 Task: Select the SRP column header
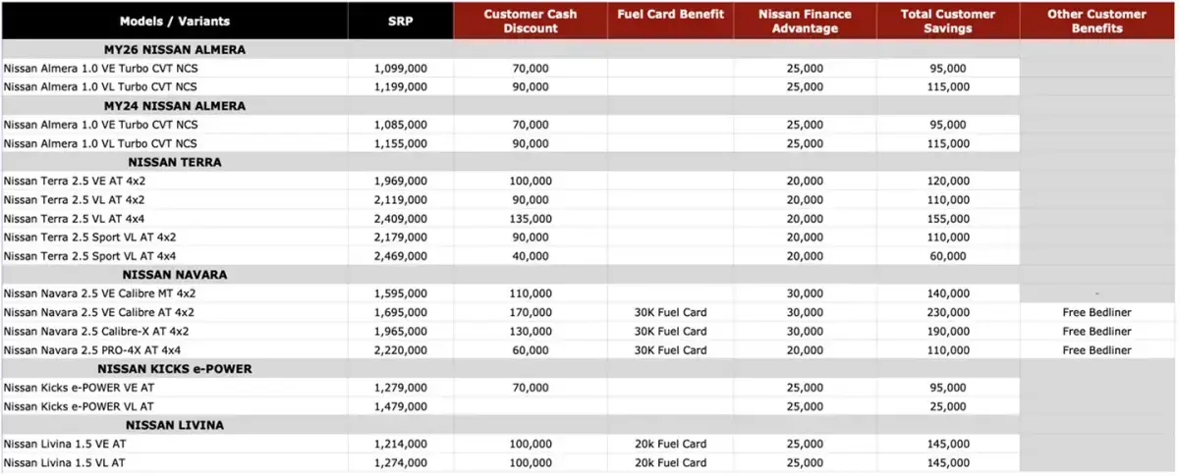[x=401, y=21]
